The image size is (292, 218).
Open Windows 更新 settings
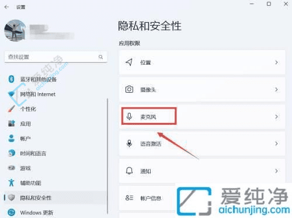coord(37,213)
